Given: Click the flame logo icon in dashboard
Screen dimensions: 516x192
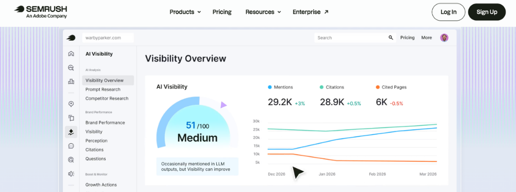Looking at the screenshot, I should coord(71,38).
